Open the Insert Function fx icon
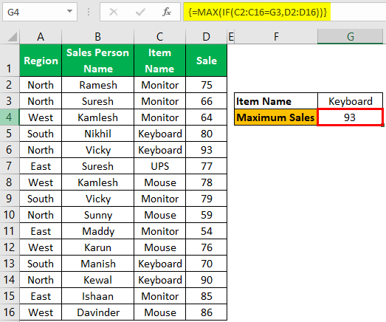 click(x=167, y=12)
